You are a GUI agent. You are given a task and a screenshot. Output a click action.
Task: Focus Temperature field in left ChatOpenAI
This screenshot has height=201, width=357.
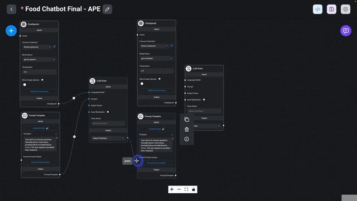tap(40, 72)
